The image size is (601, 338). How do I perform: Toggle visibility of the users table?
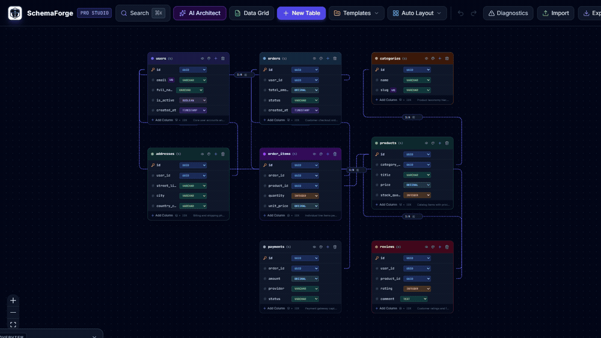(x=203, y=59)
